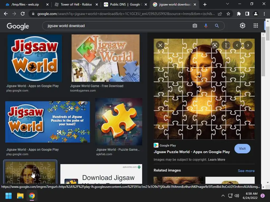Open the round Jigsaw World logo thumbnail
This screenshot has height=202, width=270.
pyautogui.click(x=35, y=58)
